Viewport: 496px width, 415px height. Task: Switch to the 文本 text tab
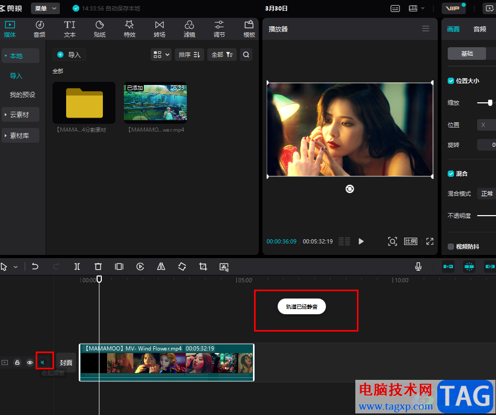pos(70,29)
